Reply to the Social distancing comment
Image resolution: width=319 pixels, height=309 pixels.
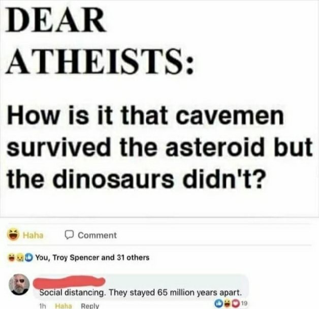click(x=90, y=305)
